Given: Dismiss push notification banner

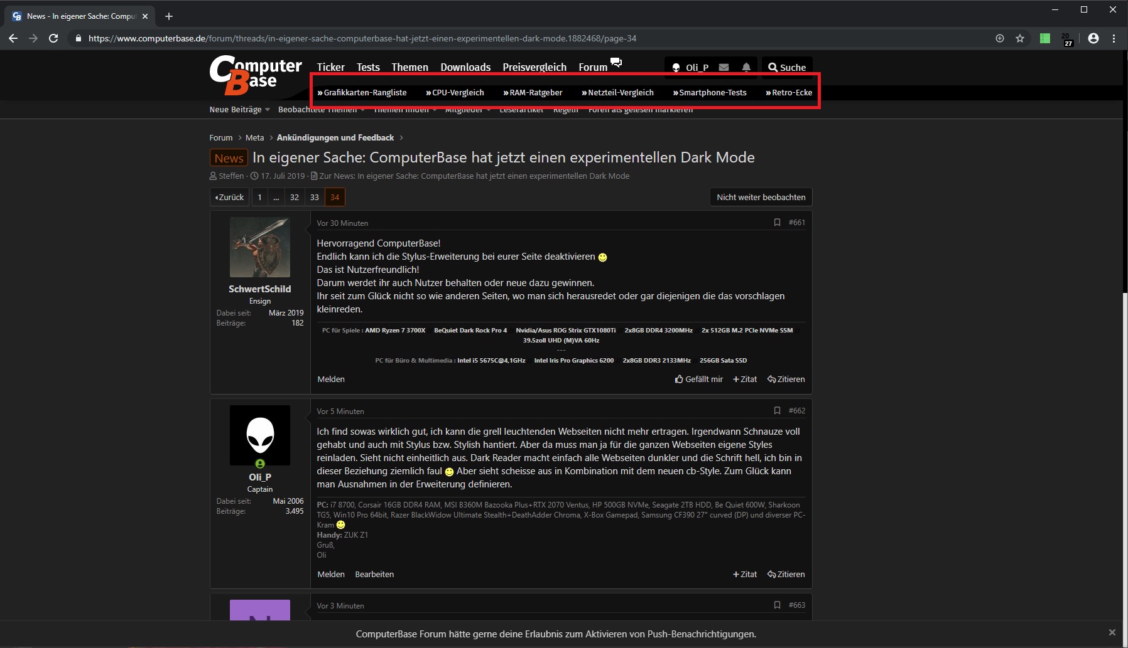Looking at the screenshot, I should [1112, 632].
